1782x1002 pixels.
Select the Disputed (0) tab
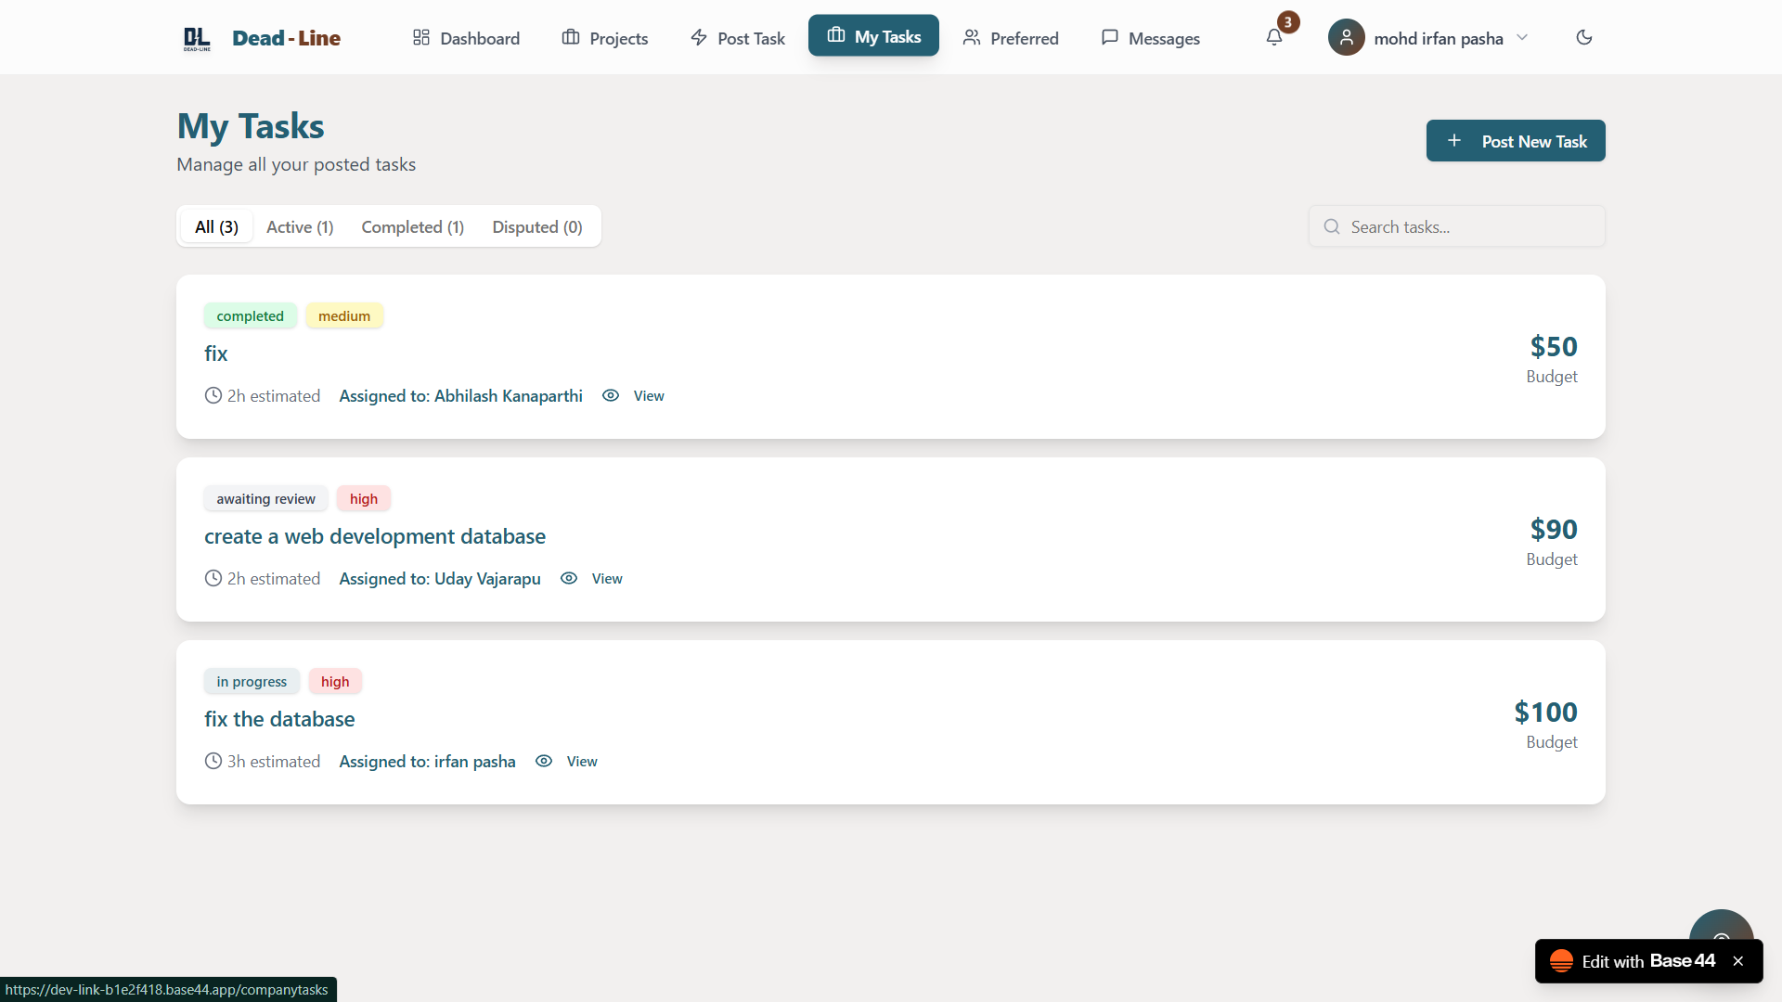coord(537,227)
